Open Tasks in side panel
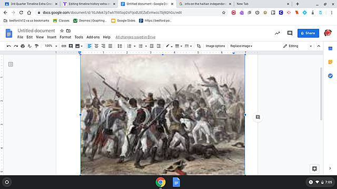Screen dimensions: 337x189 point(330,76)
